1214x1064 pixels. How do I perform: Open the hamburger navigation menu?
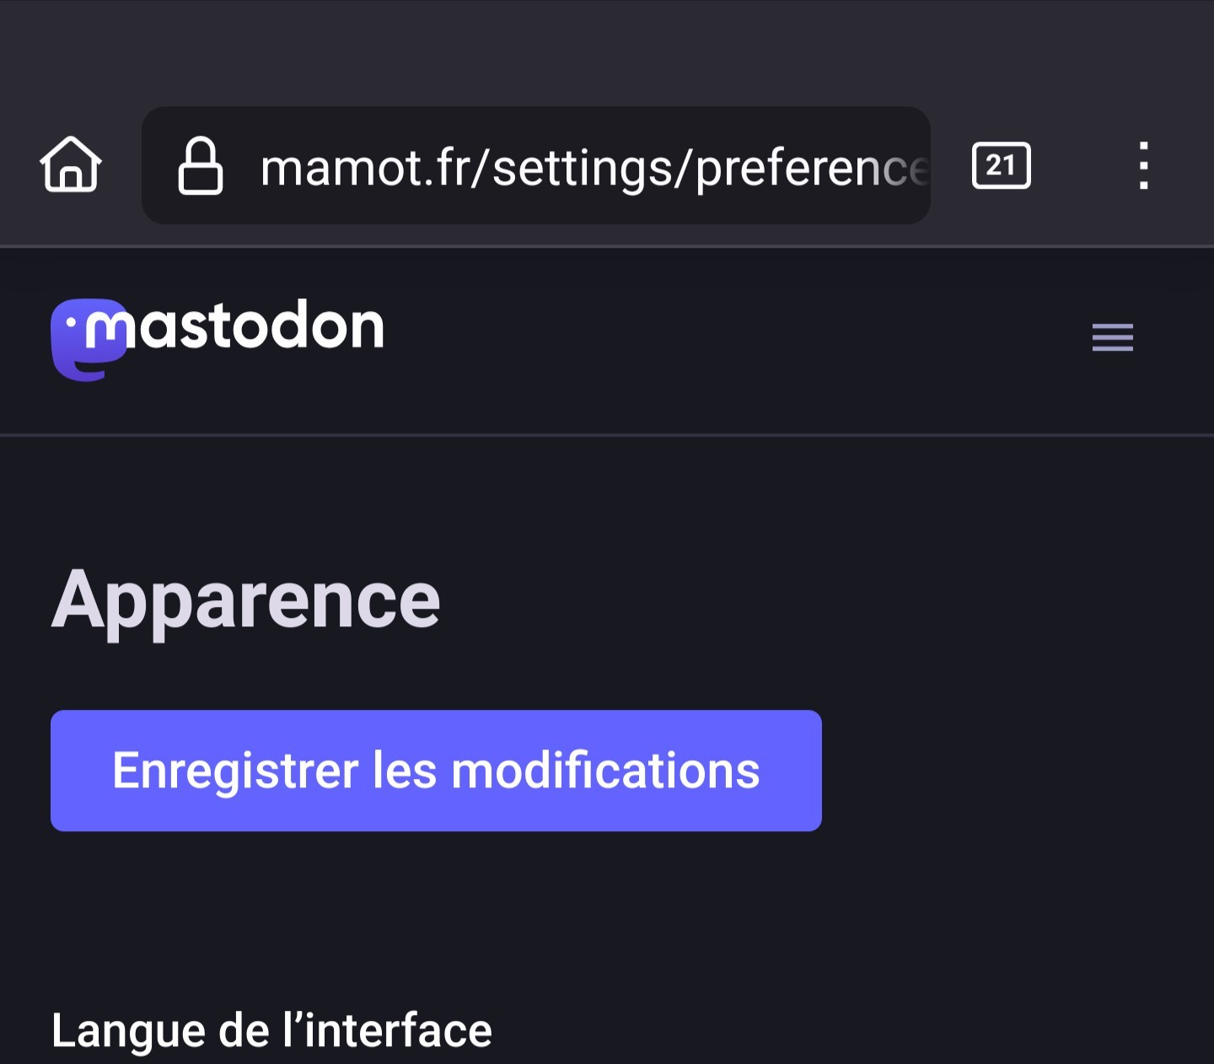click(1112, 337)
